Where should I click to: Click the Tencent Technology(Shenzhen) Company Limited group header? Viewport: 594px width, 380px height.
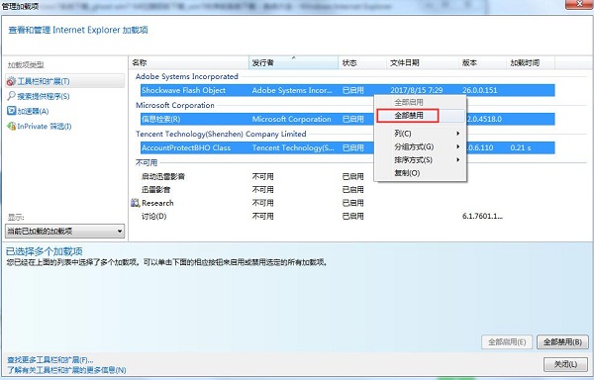click(221, 134)
